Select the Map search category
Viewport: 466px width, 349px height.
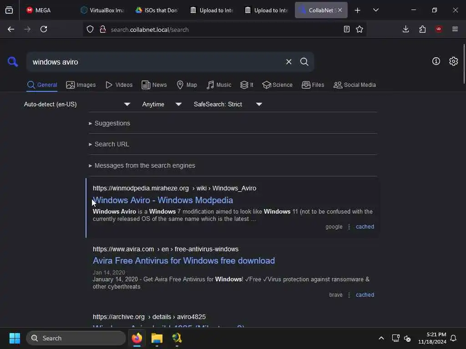coord(187,85)
